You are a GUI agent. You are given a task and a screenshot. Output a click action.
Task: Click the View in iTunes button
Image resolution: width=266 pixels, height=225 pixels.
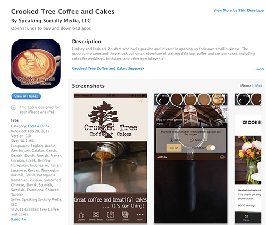click(26, 96)
